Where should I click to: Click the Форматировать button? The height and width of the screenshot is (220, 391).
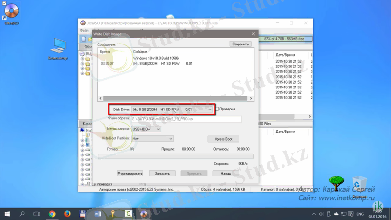tap(130, 174)
